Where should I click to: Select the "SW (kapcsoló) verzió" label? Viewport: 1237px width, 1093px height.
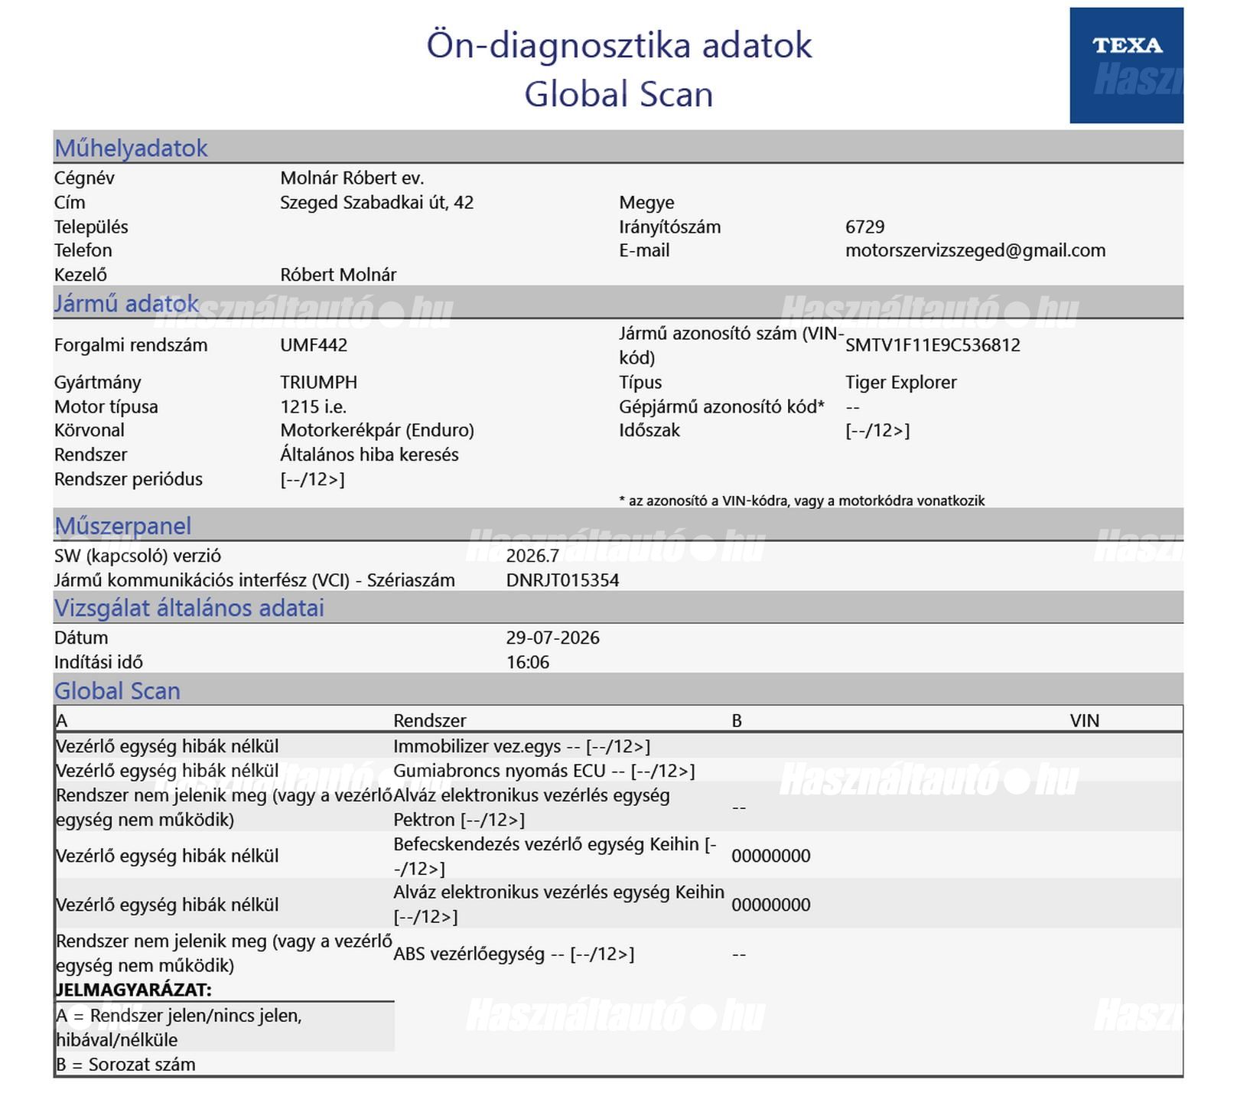pyautogui.click(x=138, y=556)
